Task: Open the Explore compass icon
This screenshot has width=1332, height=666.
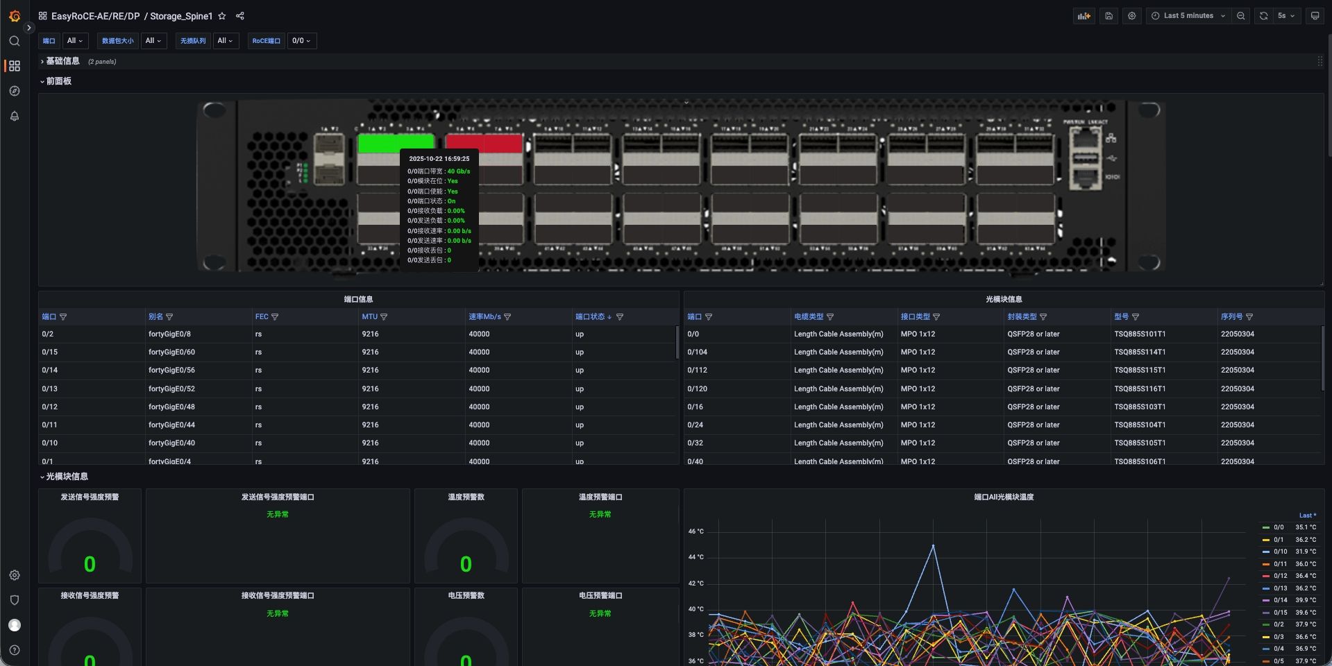Action: 15,91
